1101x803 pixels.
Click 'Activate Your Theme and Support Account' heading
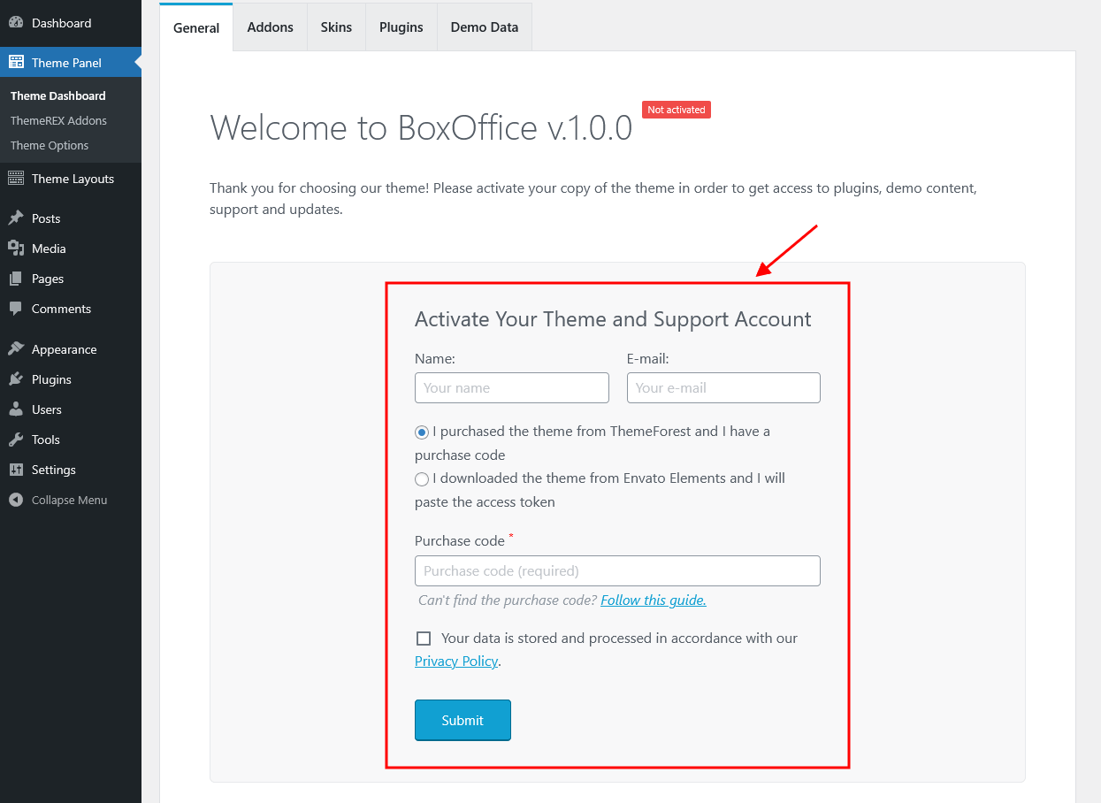613,319
